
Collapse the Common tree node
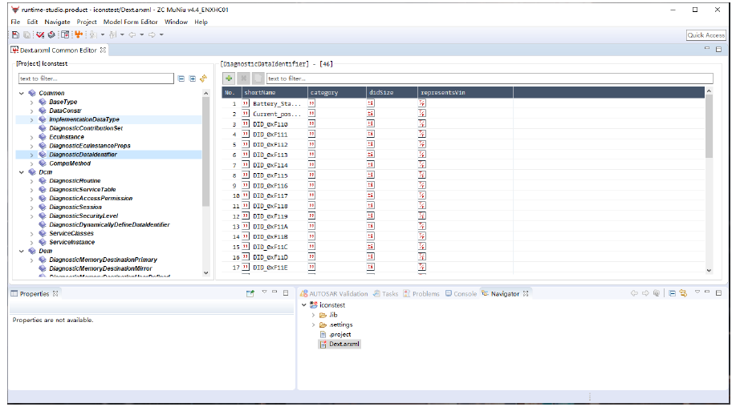tap(22, 93)
